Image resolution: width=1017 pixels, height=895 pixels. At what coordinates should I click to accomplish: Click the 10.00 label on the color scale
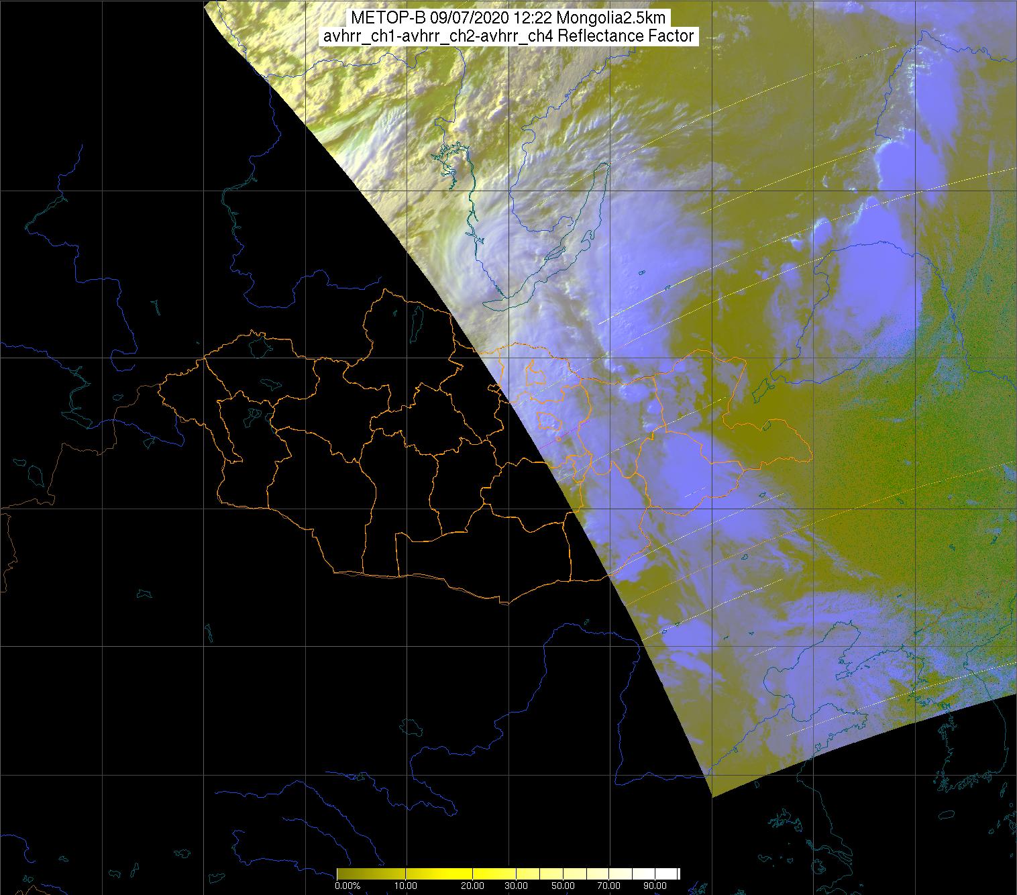coord(406,886)
